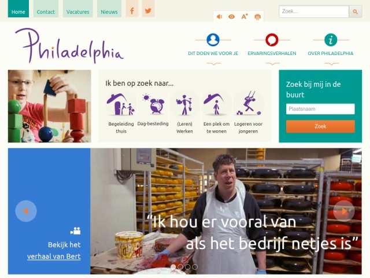
Task: Select the Begeleiding thuis house icon
Action: [121, 104]
